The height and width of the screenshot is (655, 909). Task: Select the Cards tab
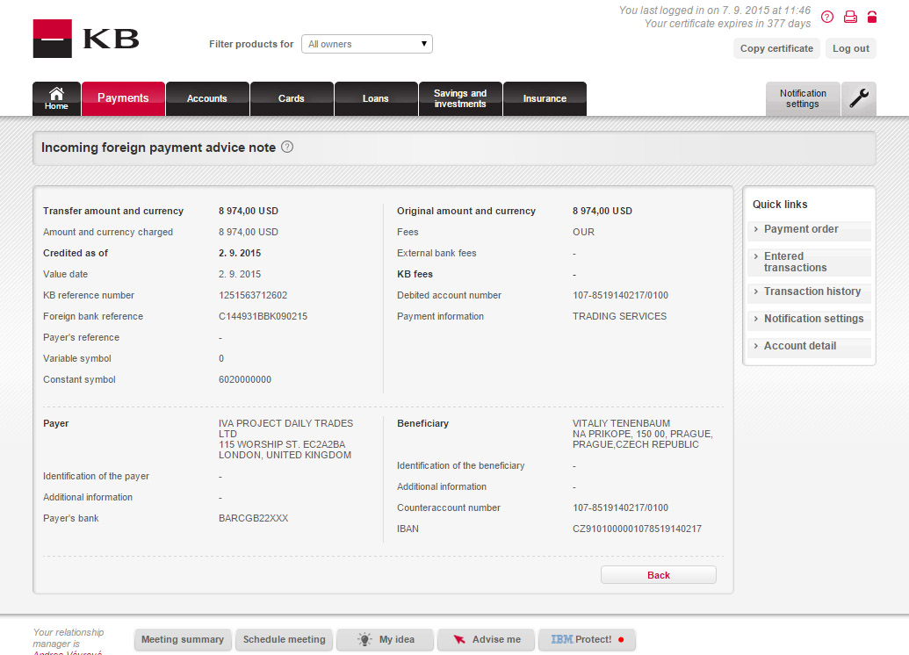tap(292, 98)
